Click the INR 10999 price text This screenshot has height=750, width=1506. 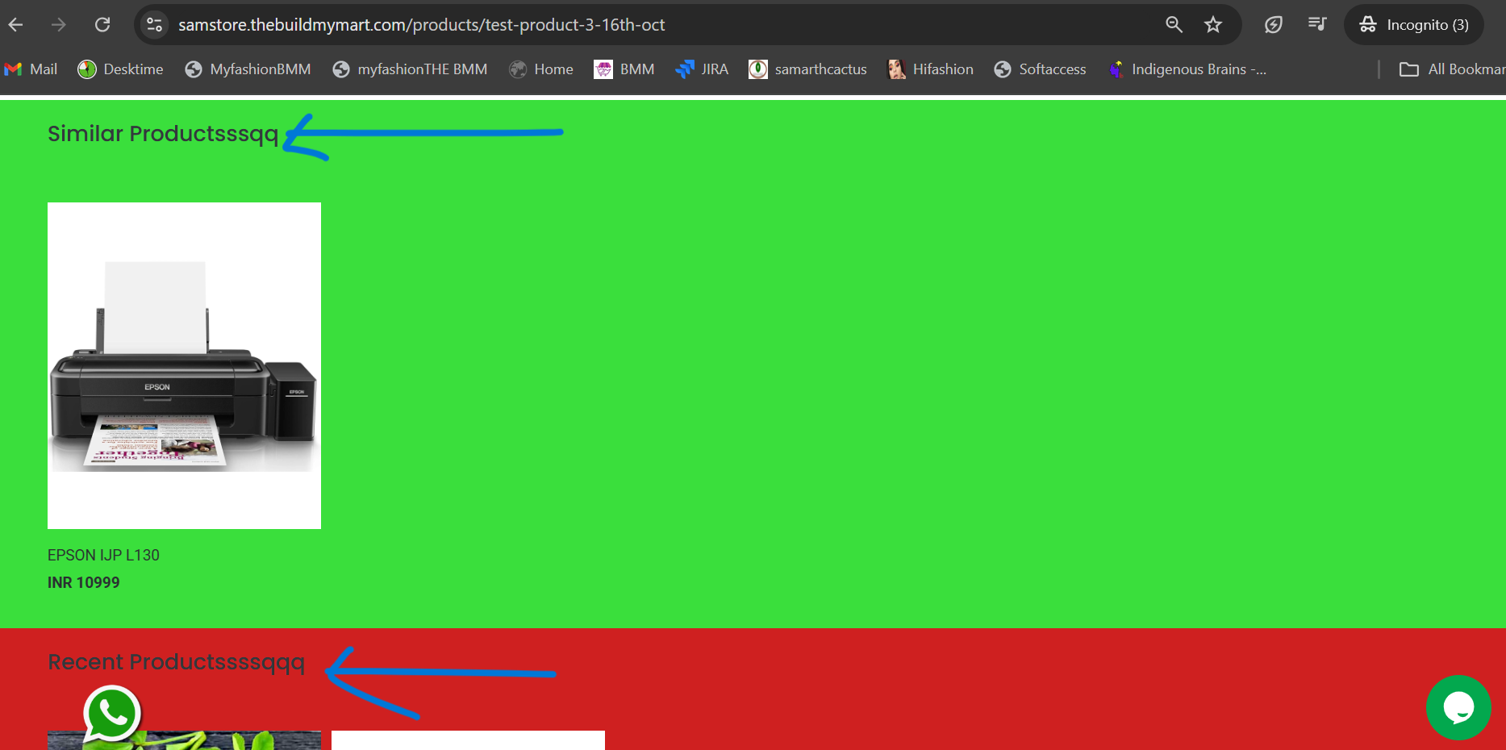[83, 582]
